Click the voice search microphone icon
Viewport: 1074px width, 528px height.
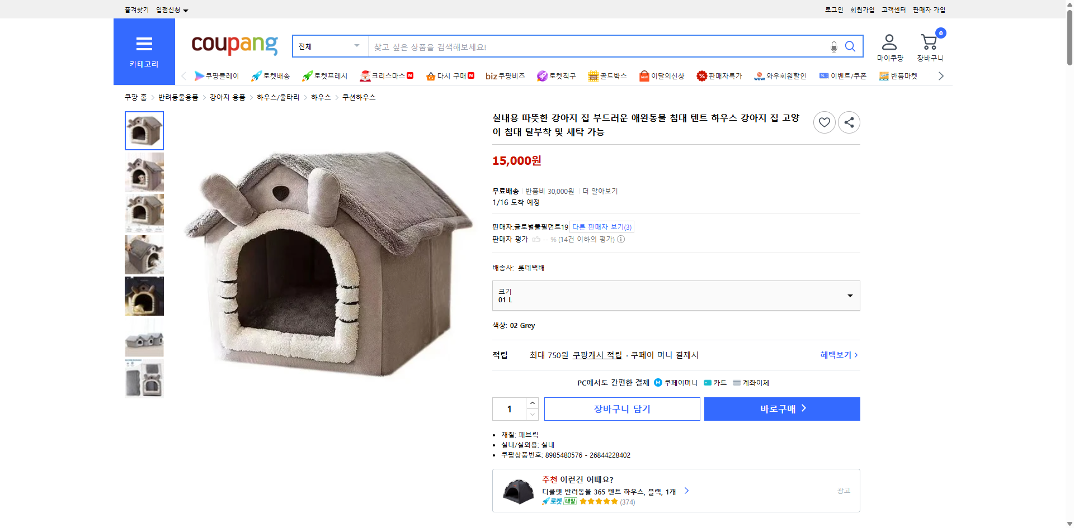833,46
